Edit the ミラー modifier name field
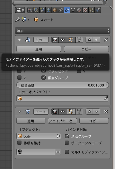115x169 pixels. [x=41, y=40]
